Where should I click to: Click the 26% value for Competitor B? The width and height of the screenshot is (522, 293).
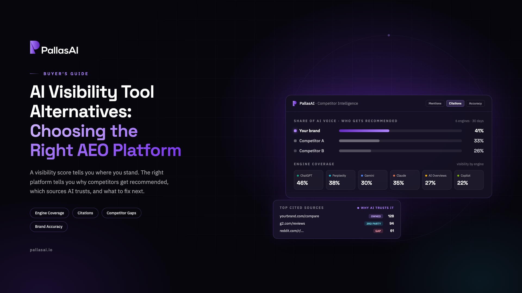[x=479, y=151]
